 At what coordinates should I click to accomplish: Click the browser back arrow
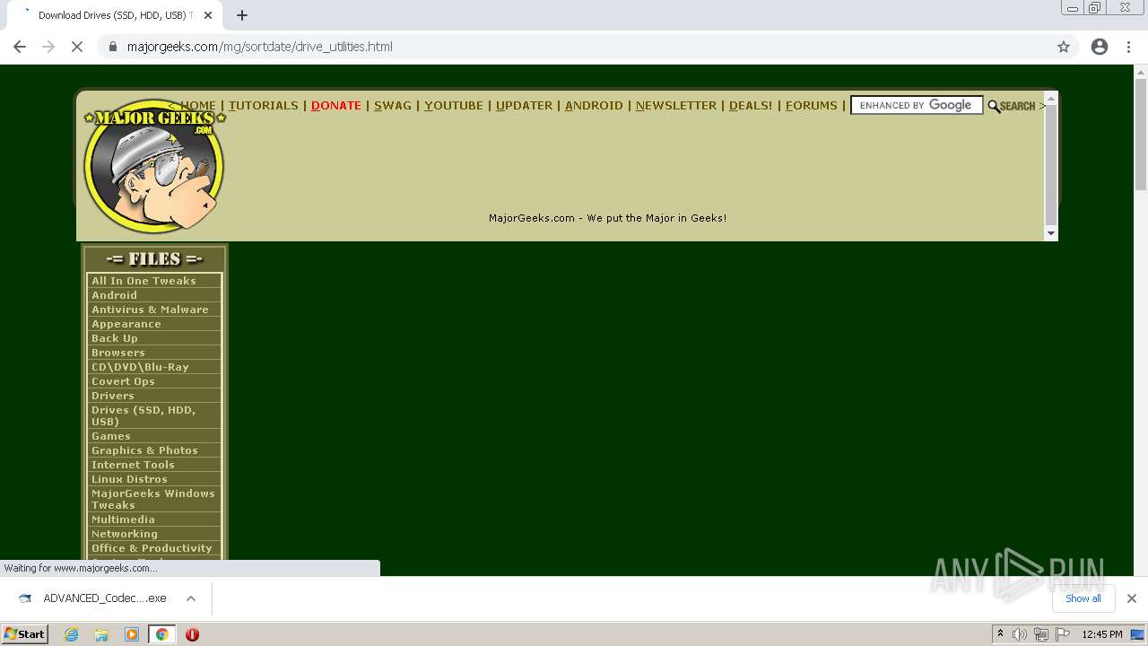tap(20, 47)
